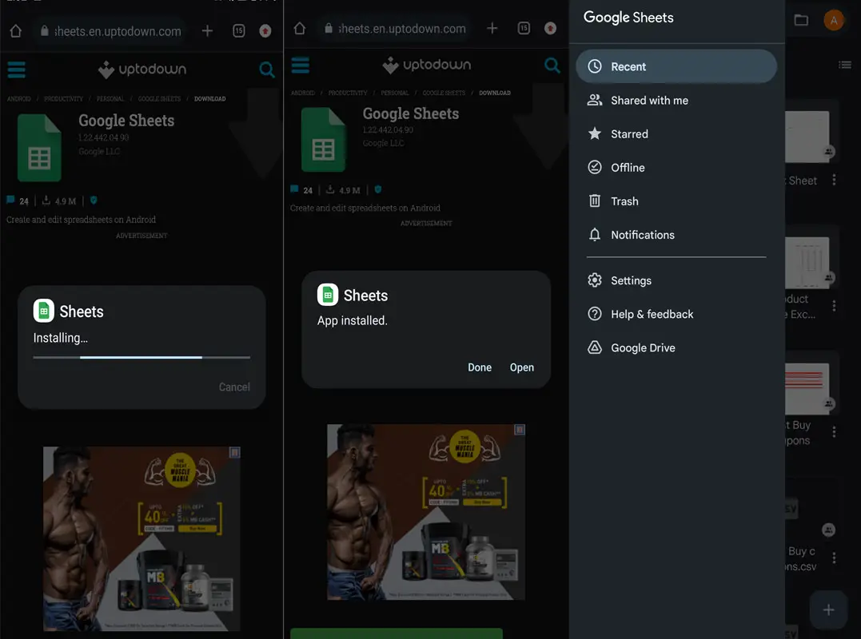This screenshot has width=861, height=639.
Task: Open account avatar 'A' in Sheets
Action: (x=834, y=20)
